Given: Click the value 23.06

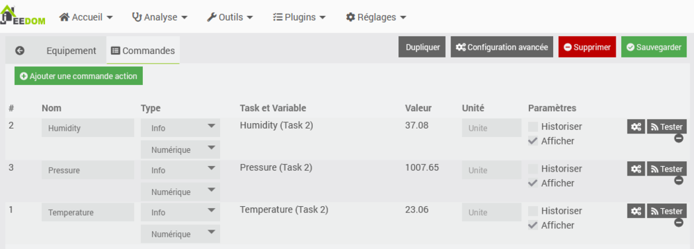Looking at the screenshot, I should pyautogui.click(x=416, y=210).
